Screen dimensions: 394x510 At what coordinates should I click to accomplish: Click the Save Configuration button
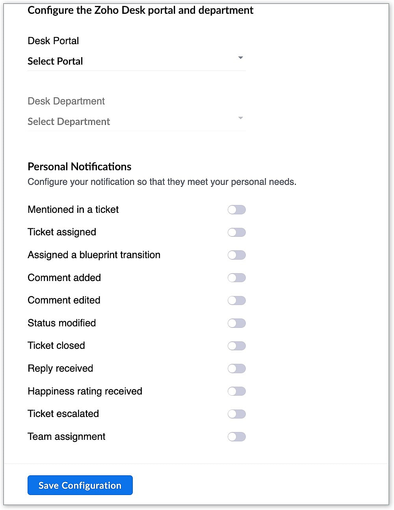point(80,485)
